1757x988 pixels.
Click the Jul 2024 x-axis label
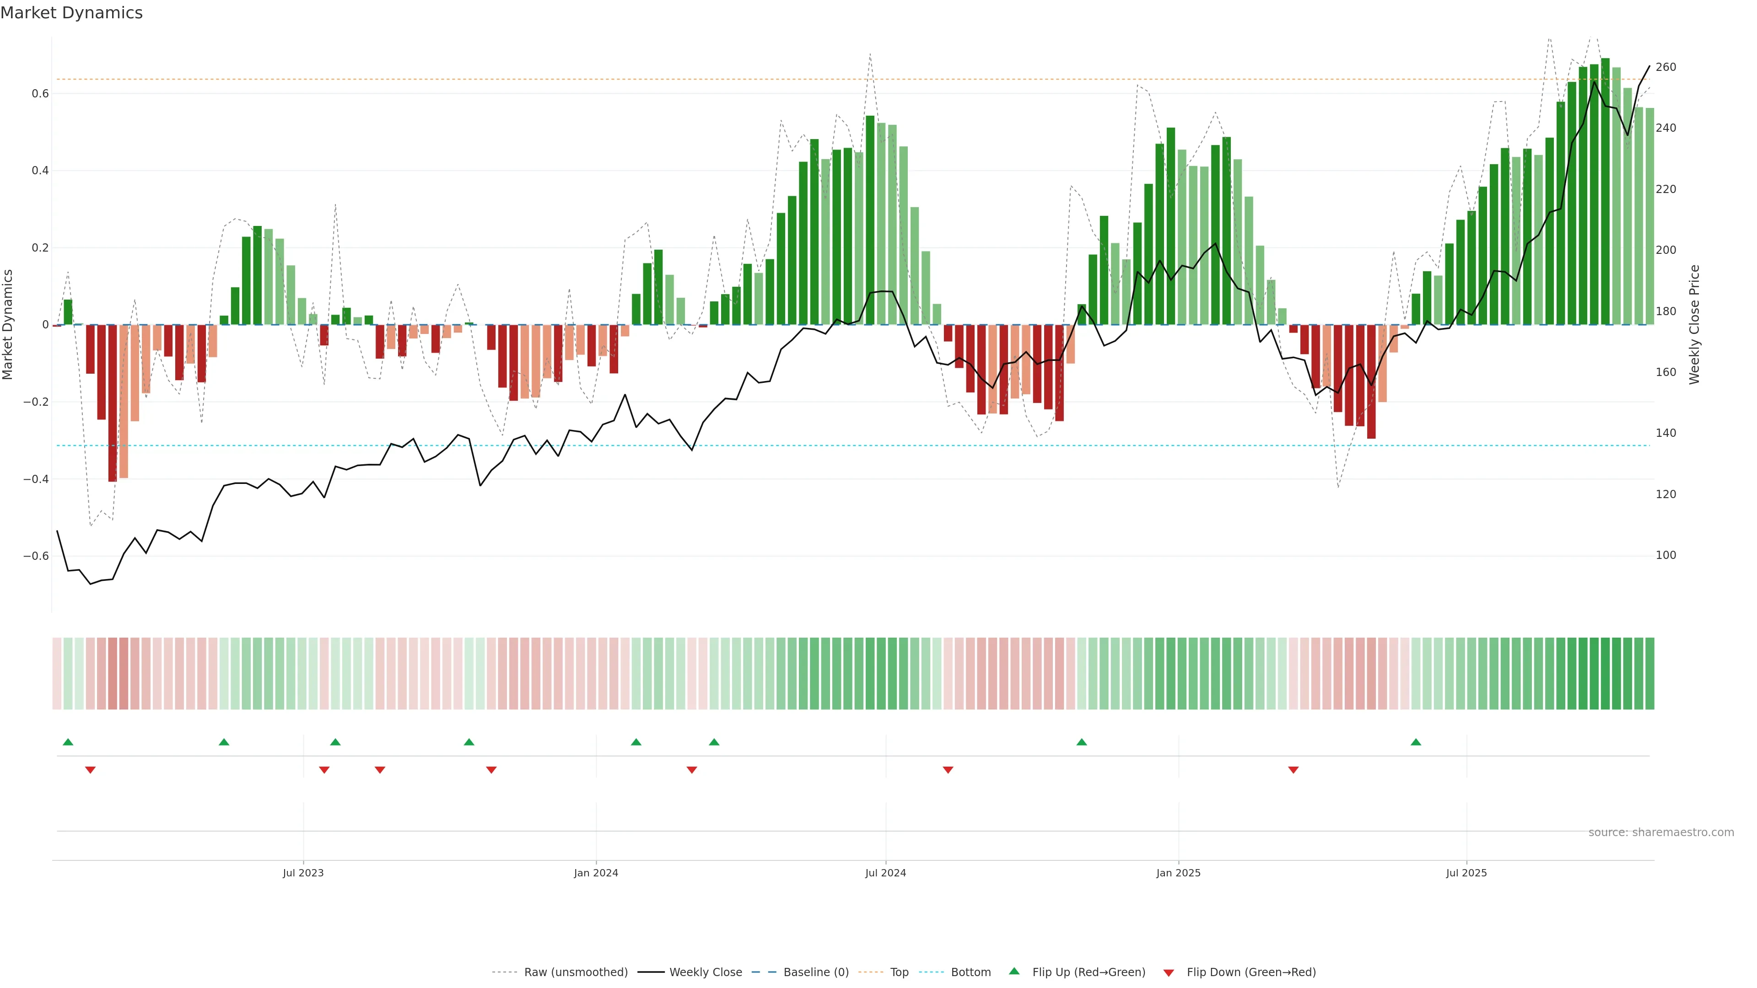pyautogui.click(x=885, y=873)
